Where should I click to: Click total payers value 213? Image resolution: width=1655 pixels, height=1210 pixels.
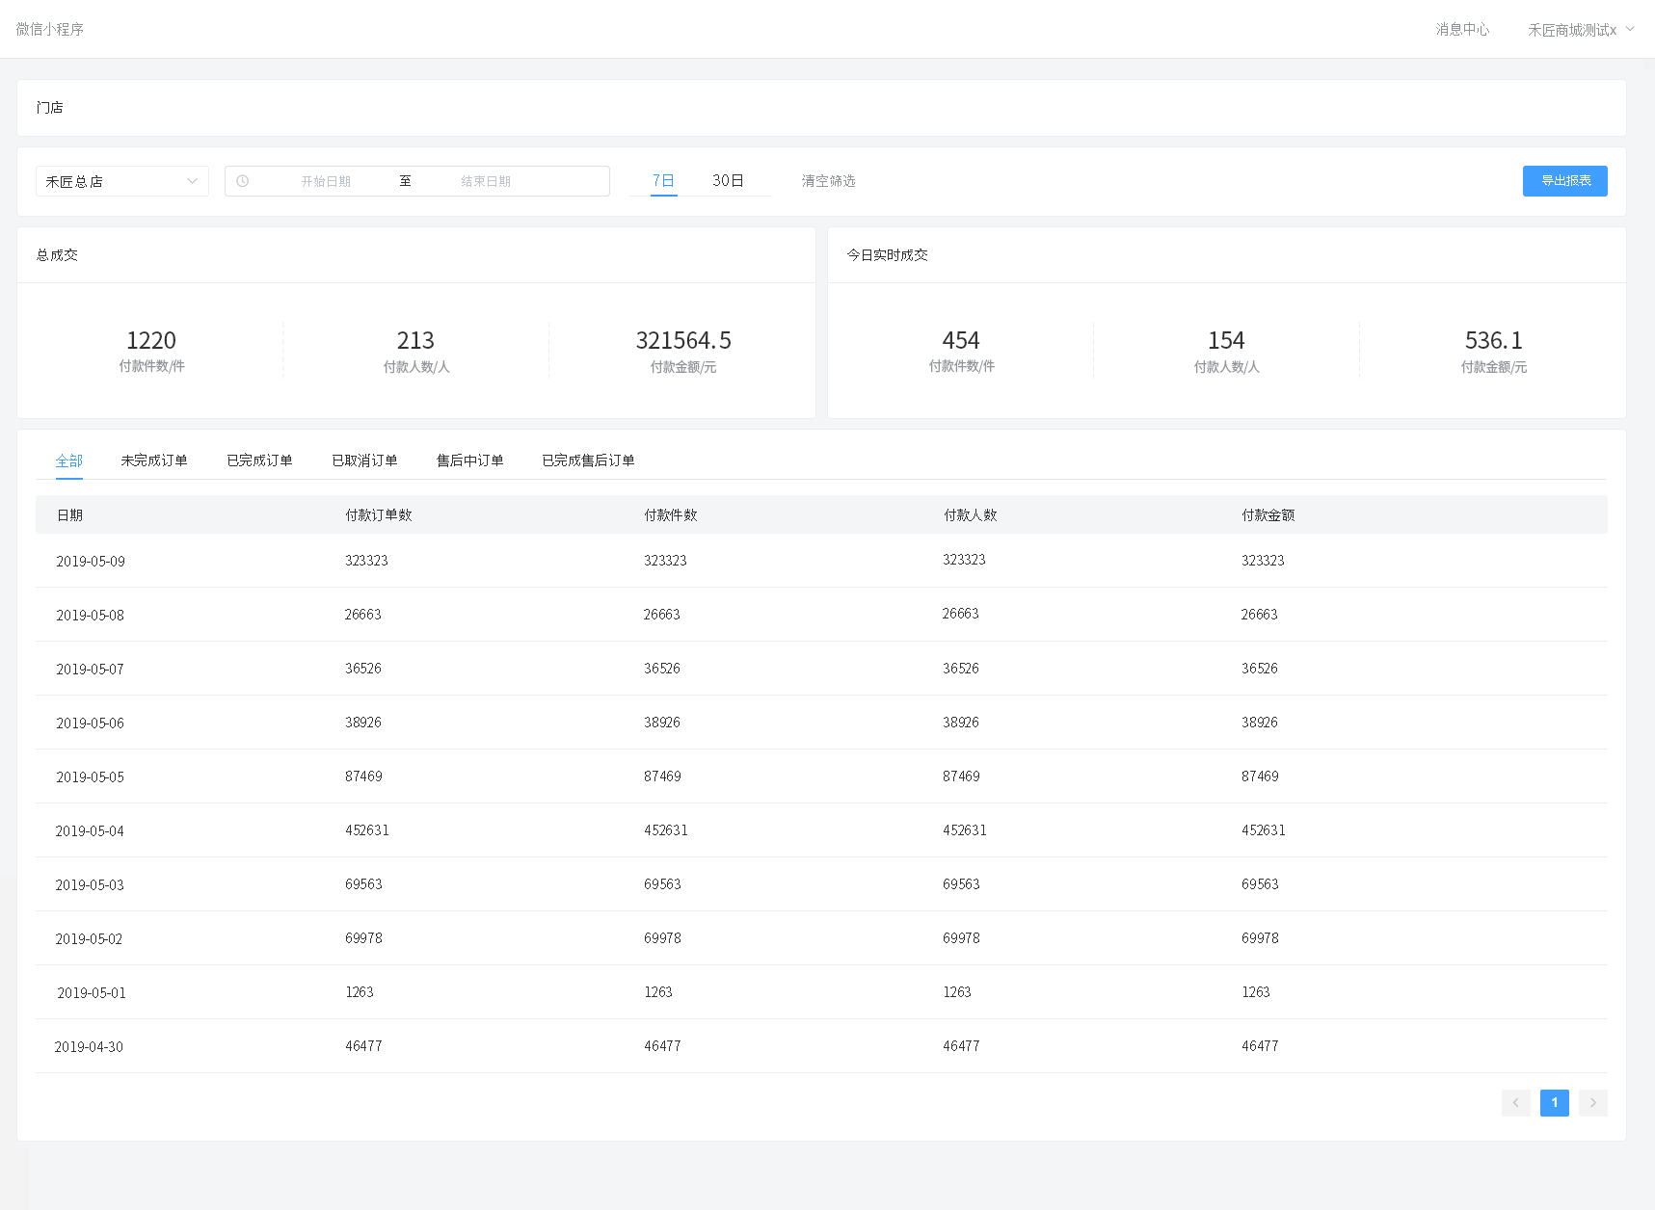tap(415, 340)
